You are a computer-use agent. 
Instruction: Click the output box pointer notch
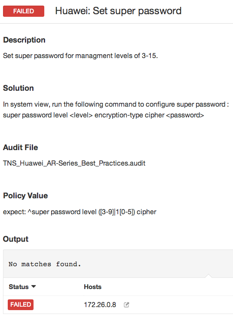pos(208,276)
